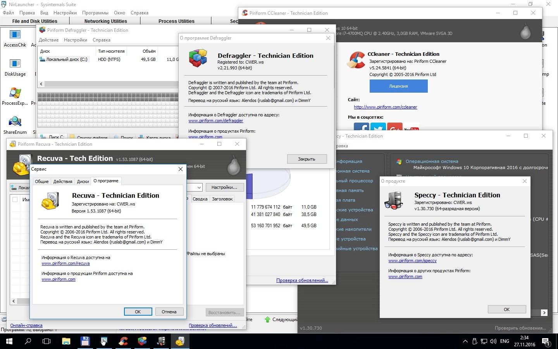Click Онлайн-справка link in Recuva

pos(26,325)
